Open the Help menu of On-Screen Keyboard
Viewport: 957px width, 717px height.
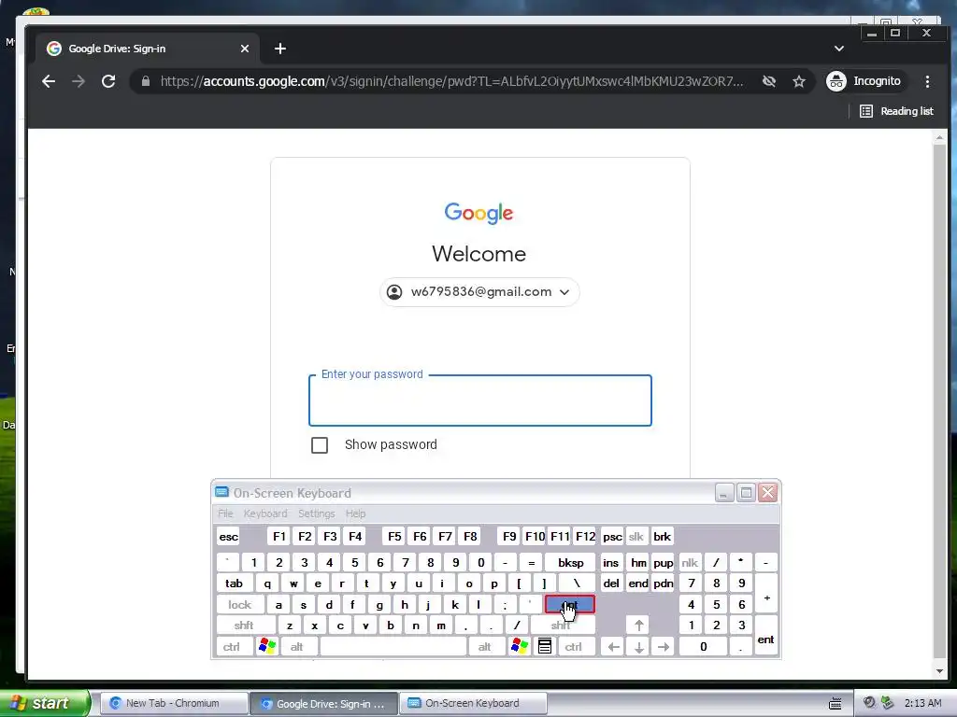[x=355, y=513]
